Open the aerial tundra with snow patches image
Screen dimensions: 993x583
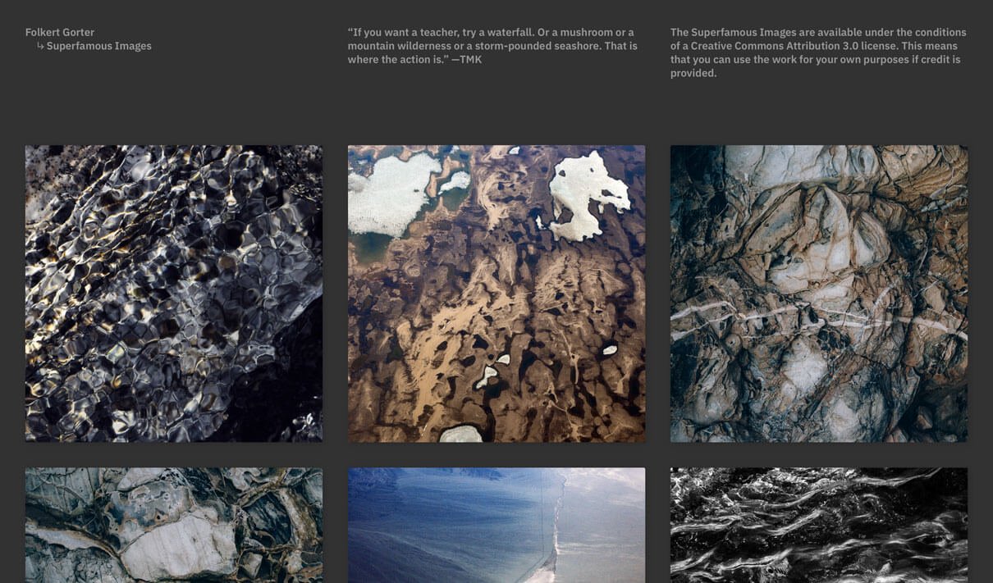496,294
